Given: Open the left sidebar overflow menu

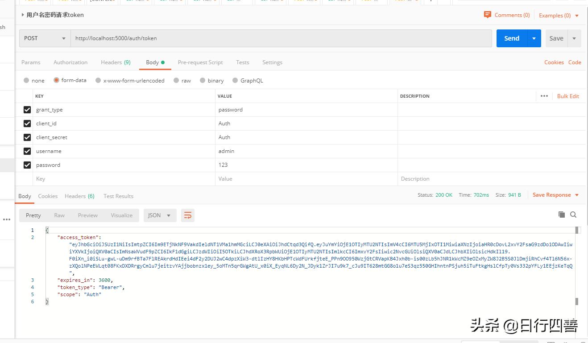Looking at the screenshot, I should pos(7,219).
